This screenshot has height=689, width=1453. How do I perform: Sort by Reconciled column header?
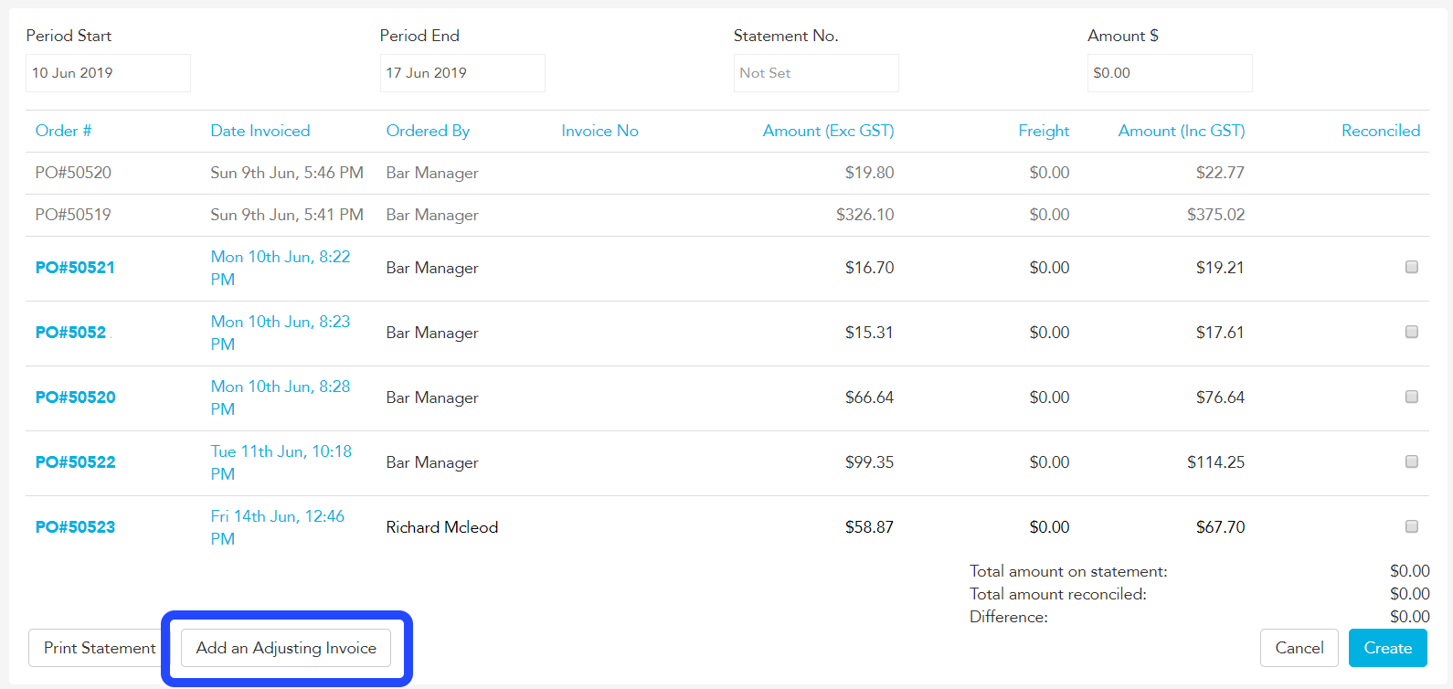(x=1381, y=131)
